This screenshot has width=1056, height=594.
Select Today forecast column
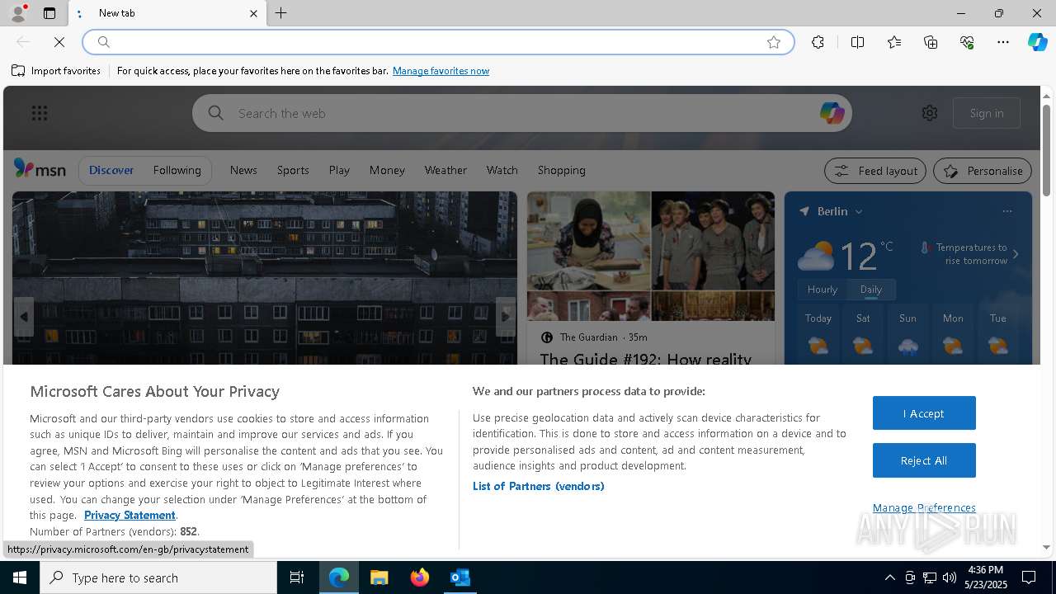coord(818,334)
